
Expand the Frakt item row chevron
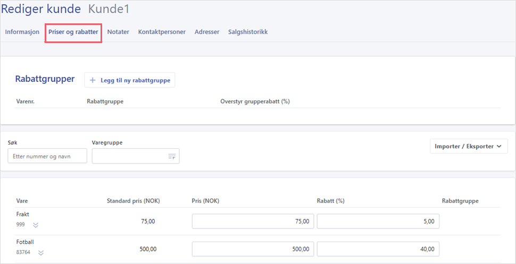point(36,225)
